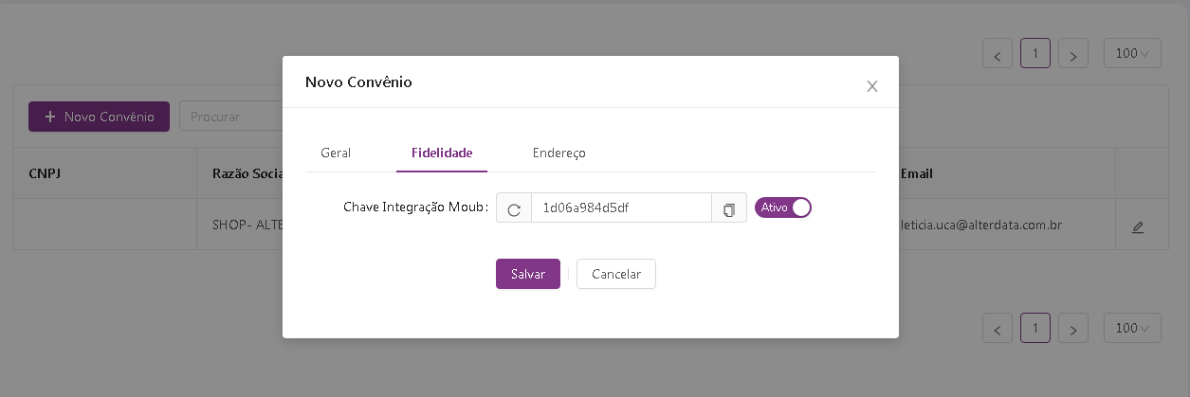1190x397 pixels.
Task: Select the Fidelidade tab
Action: (442, 153)
